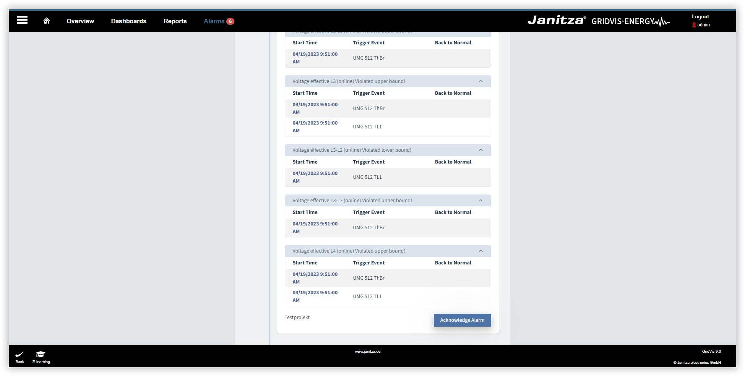Open the www.janitza.de link
745x376 pixels.
[x=367, y=351]
